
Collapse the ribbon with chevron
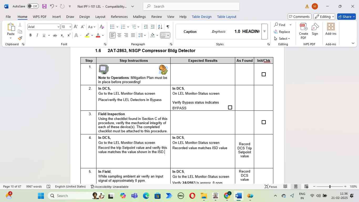point(353,43)
